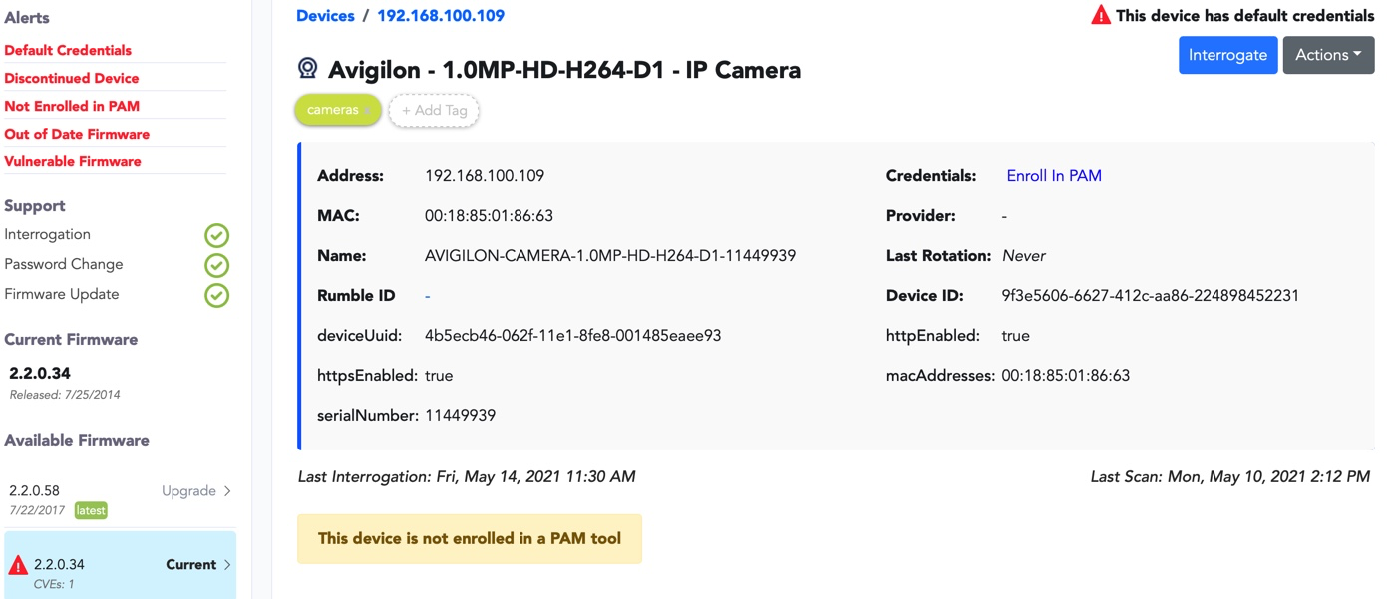The height and width of the screenshot is (599, 1387).
Task: Open the Out of Date Firmware alert
Action: (x=77, y=134)
